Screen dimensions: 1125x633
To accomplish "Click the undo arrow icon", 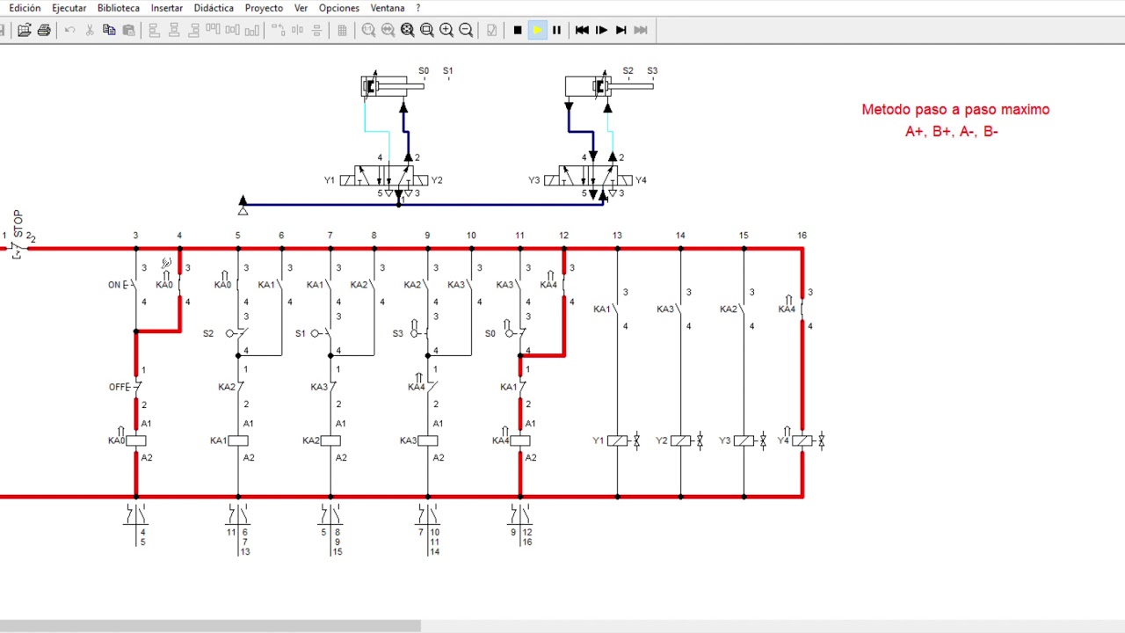I will point(70,30).
